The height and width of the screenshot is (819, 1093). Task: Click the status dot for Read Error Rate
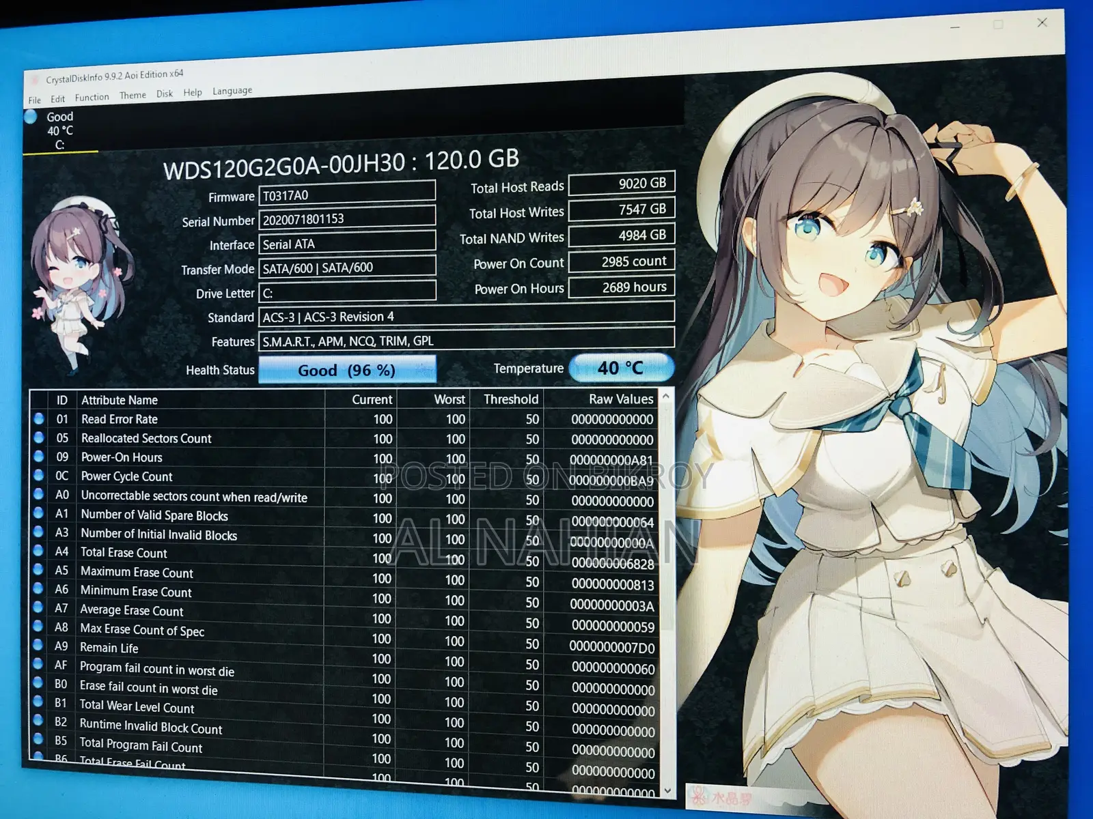click(x=39, y=418)
